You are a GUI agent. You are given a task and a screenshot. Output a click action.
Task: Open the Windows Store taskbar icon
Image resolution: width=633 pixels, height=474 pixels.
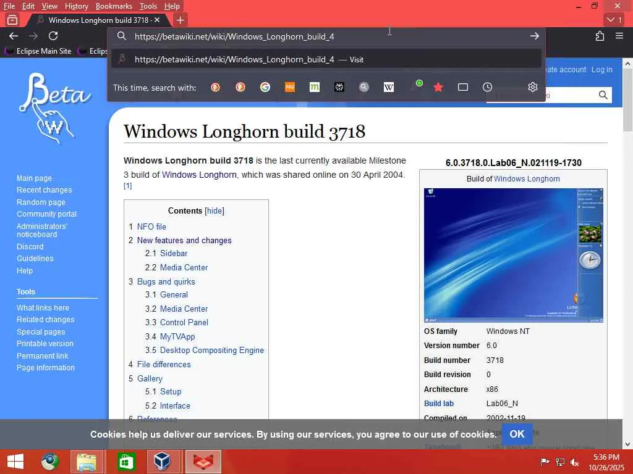pos(126,462)
